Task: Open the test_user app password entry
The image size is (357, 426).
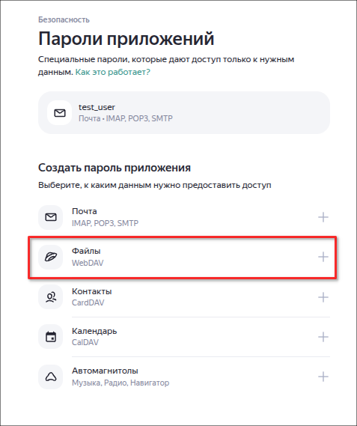Action: [184, 113]
